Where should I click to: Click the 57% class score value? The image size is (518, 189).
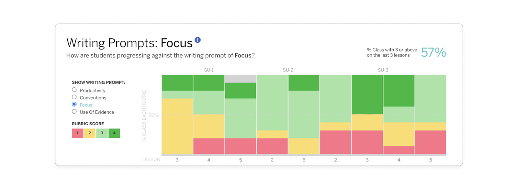click(433, 52)
